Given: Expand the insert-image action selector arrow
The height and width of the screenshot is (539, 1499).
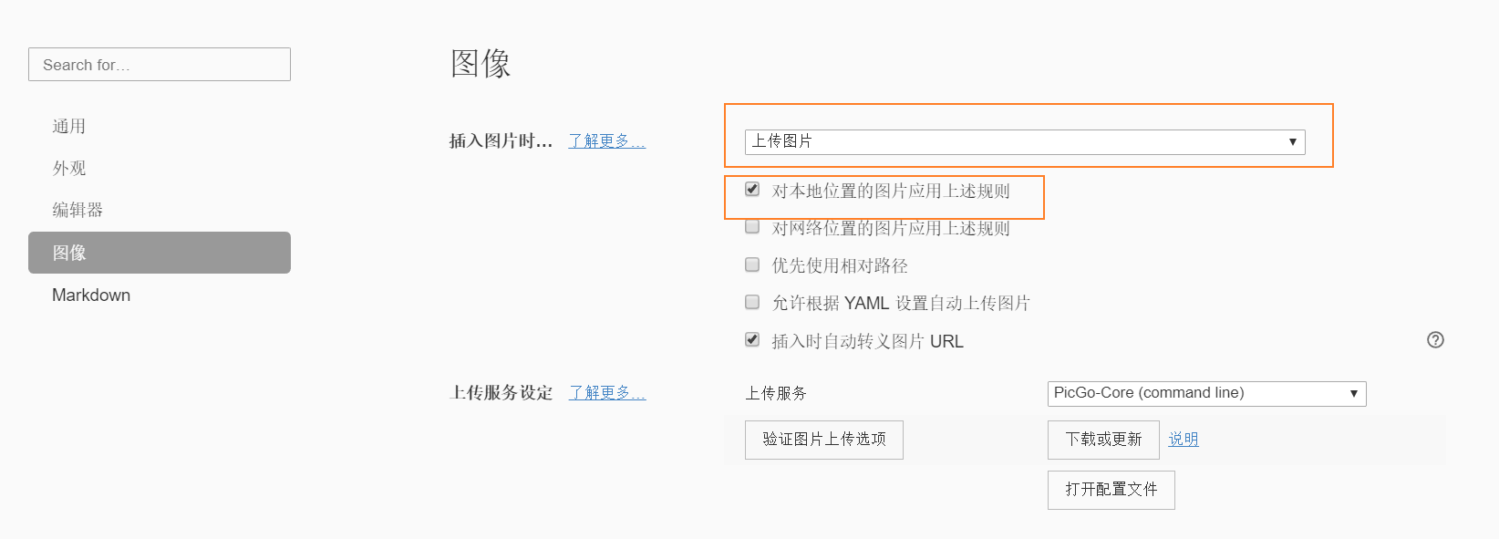Looking at the screenshot, I should [x=1292, y=141].
